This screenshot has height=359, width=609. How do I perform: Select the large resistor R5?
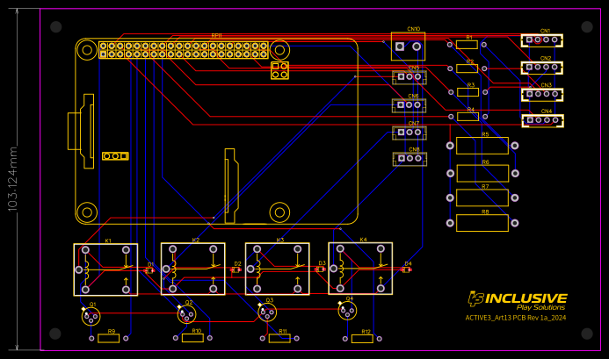point(482,146)
